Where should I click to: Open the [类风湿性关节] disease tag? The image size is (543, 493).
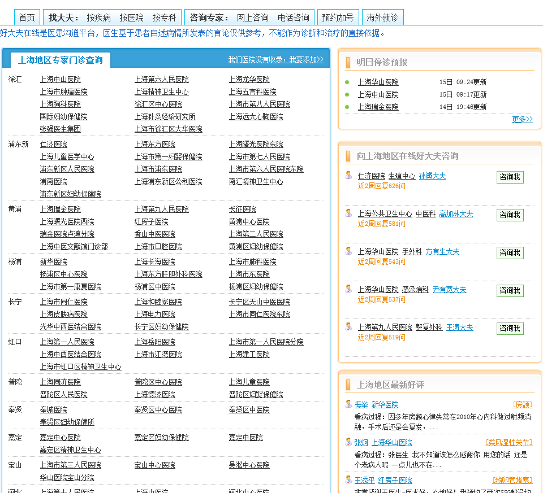tap(509, 443)
